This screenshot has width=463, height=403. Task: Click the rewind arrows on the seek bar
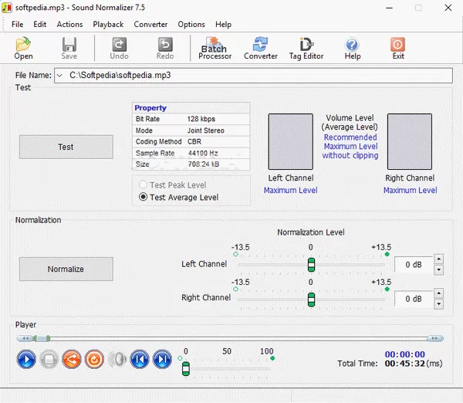[x=25, y=338]
